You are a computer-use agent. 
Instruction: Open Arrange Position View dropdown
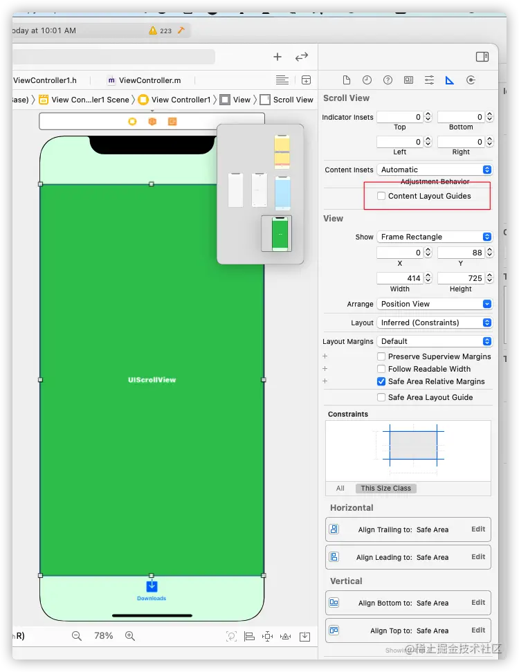435,304
